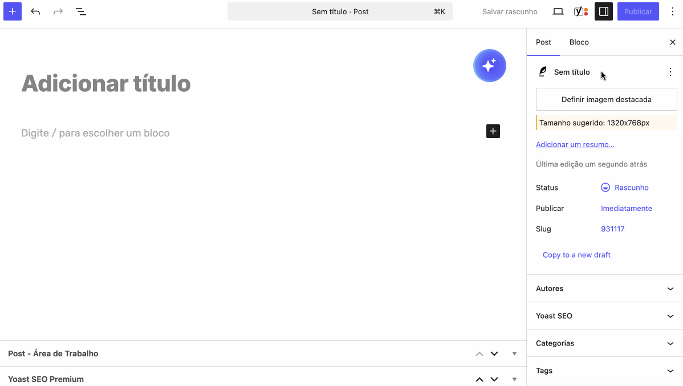Click Definir imagem destacada button
Screen dimensions: 683x386
click(x=607, y=99)
